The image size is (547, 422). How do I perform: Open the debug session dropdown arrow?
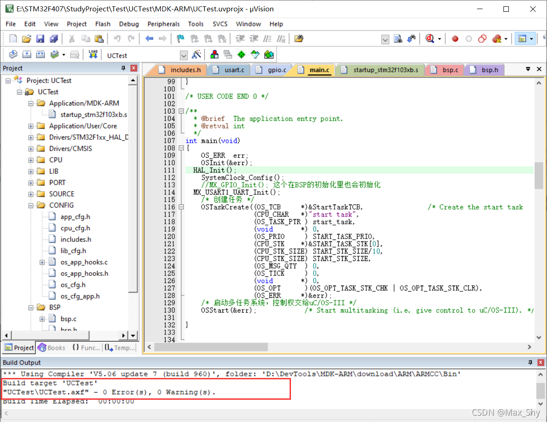tap(439, 39)
